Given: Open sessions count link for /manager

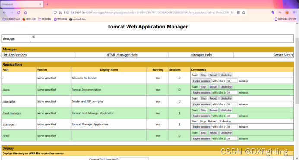Looking at the screenshot, I should [x=179, y=125].
